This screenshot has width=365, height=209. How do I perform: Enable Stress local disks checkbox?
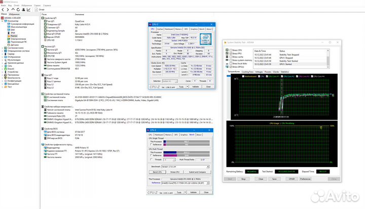231,63
